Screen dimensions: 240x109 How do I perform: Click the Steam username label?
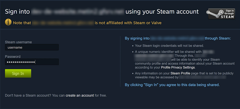pyautogui.click(x=18, y=42)
